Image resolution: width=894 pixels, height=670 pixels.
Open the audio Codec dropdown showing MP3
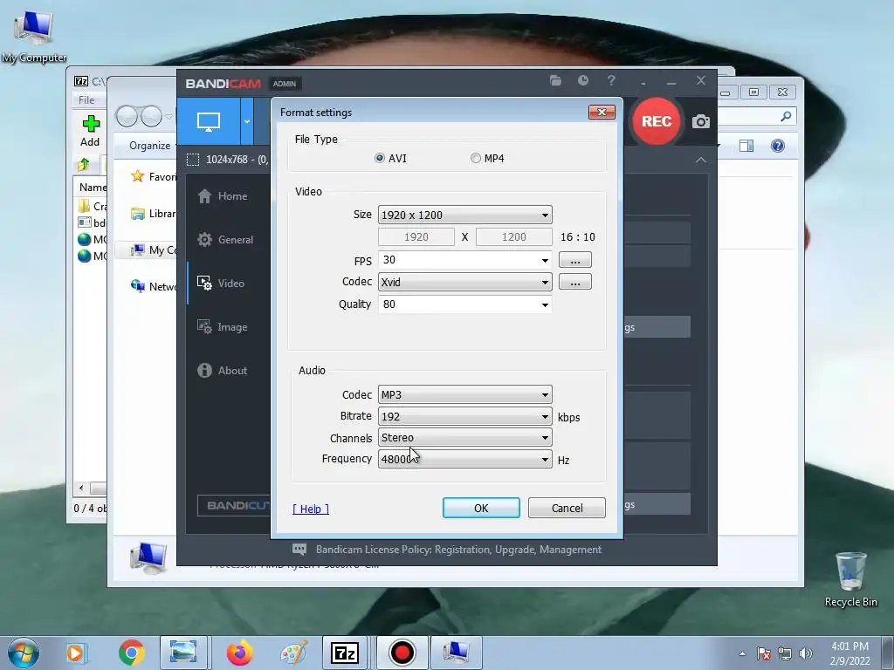(x=464, y=395)
